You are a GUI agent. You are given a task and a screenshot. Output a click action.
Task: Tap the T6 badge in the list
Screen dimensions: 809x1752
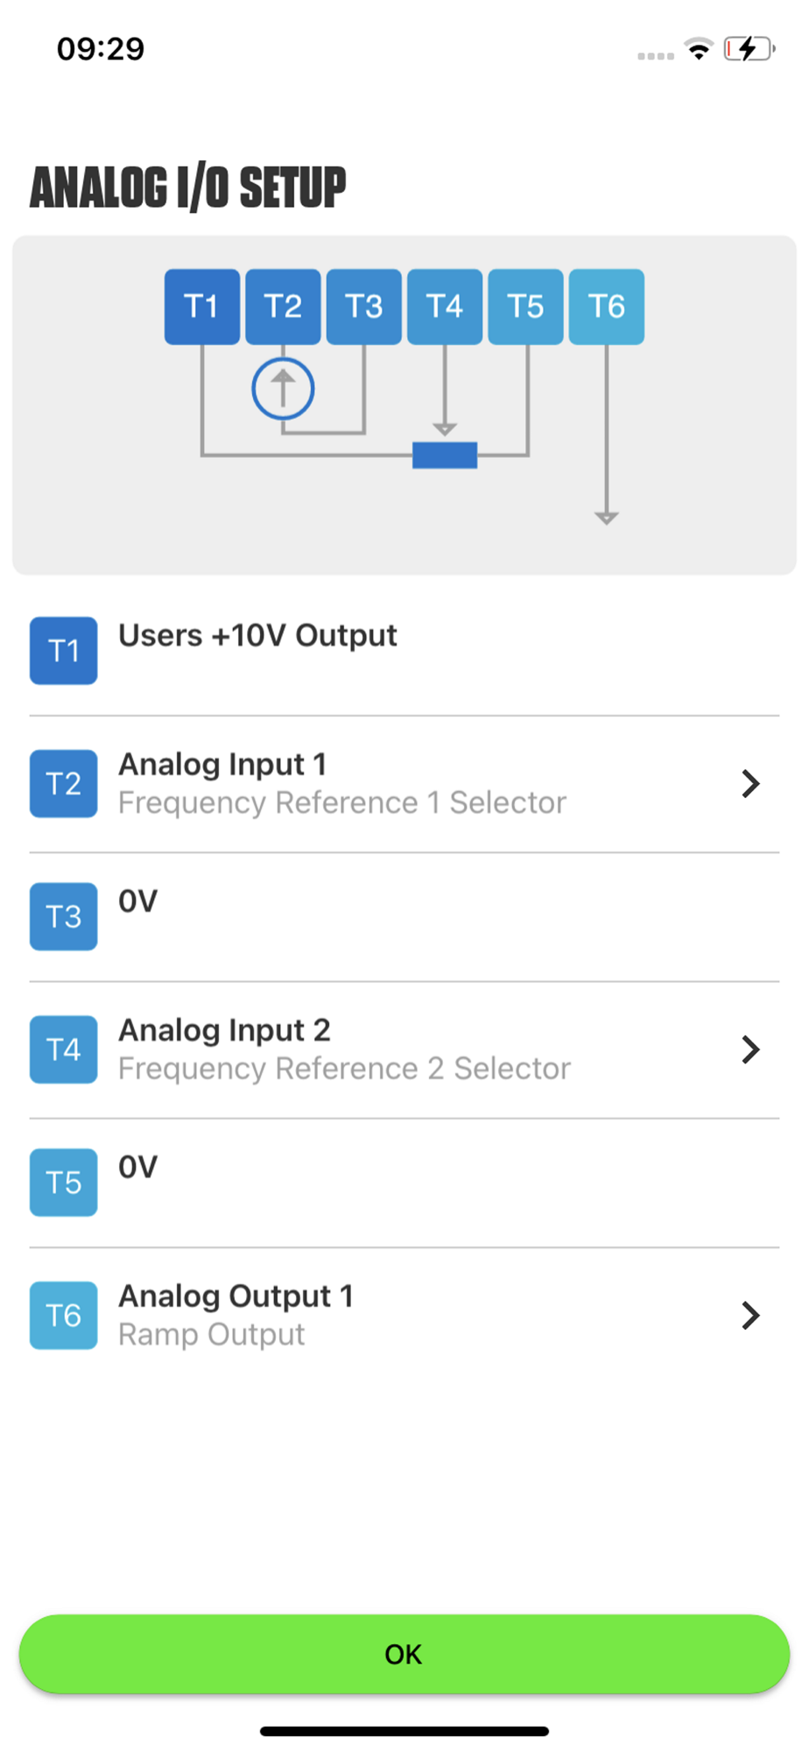64,1316
